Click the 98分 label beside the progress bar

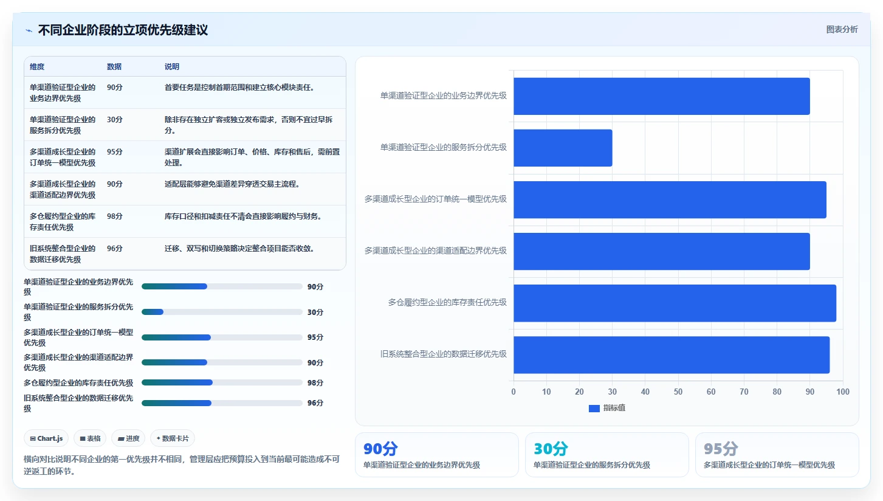click(315, 383)
